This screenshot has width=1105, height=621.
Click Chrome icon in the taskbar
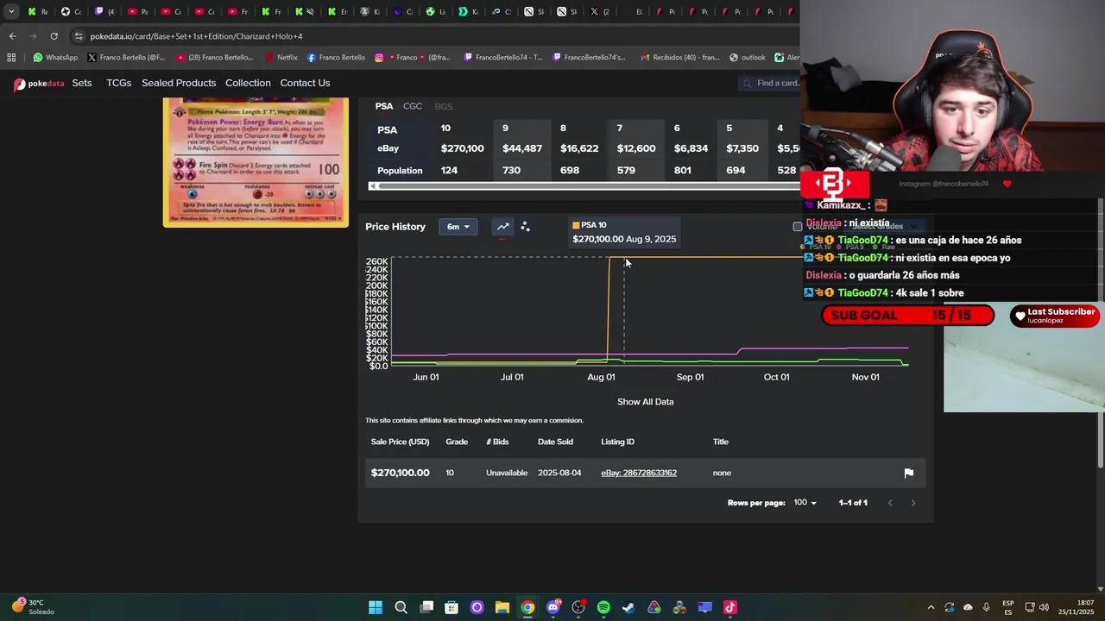coord(527,607)
